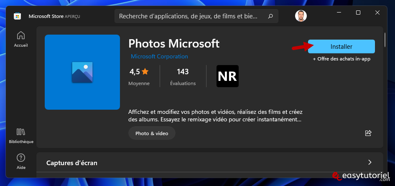Click the page vertical scrollbar
Viewport: 395px width, 186px height.
click(x=385, y=40)
